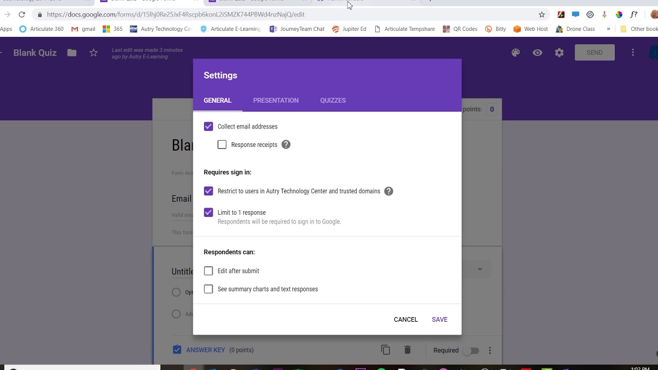The width and height of the screenshot is (658, 370).
Task: Open the gmail bookmark
Action: tap(83, 29)
